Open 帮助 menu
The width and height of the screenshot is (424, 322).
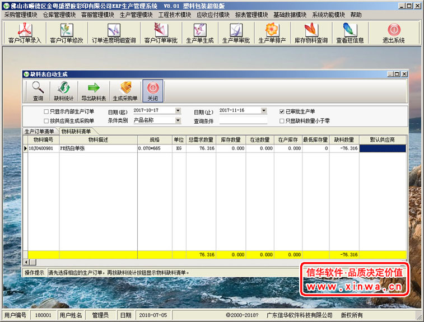coord(356,15)
